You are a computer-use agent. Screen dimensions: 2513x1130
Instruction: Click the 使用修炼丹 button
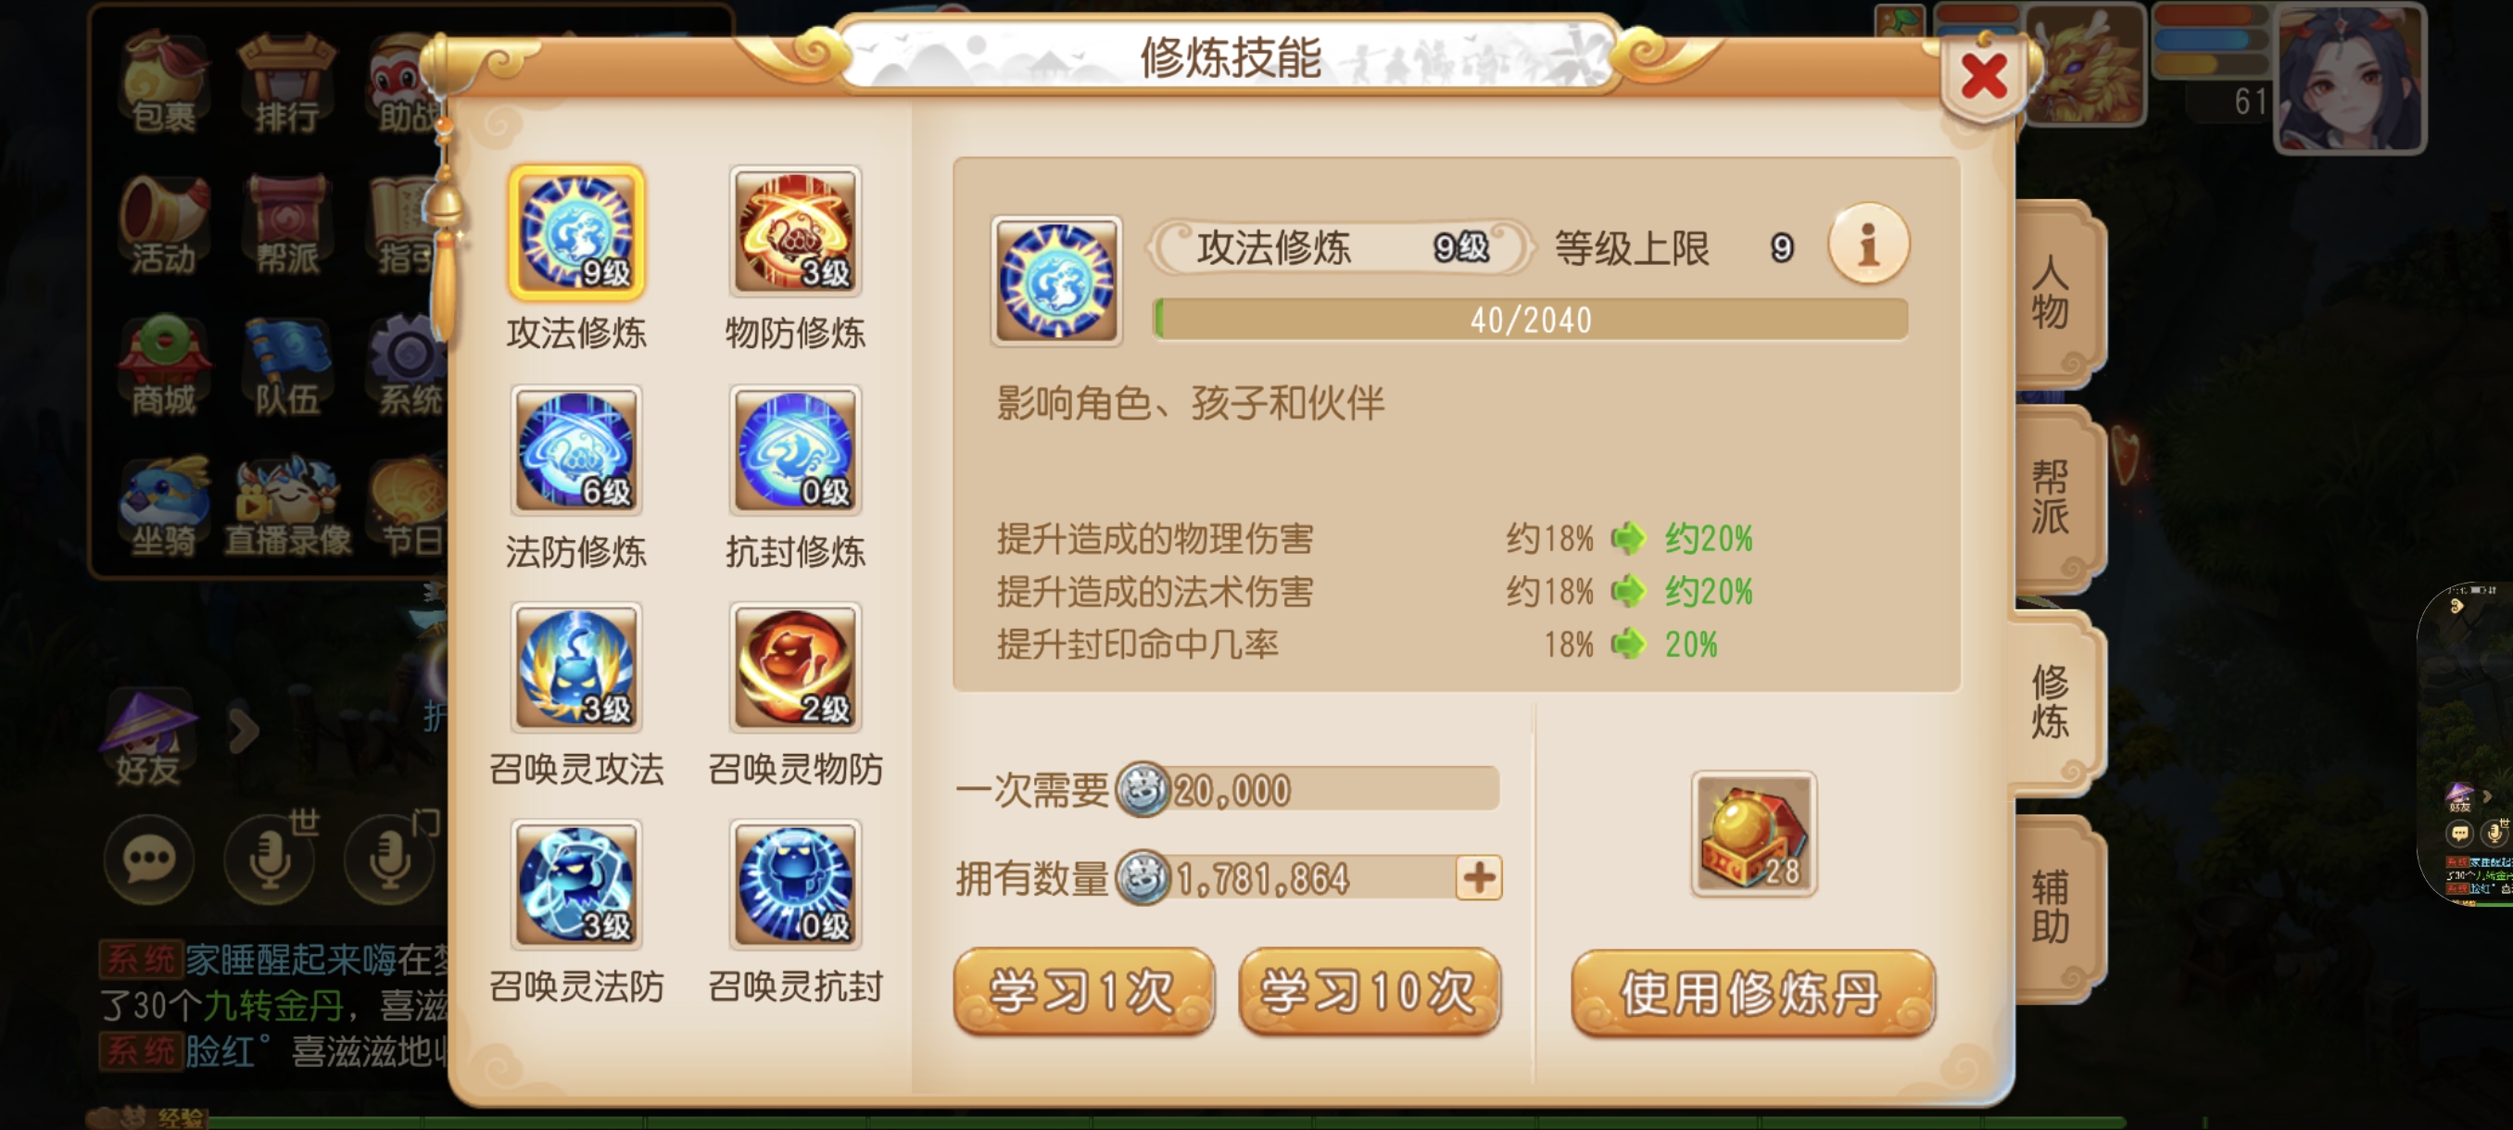[1753, 994]
